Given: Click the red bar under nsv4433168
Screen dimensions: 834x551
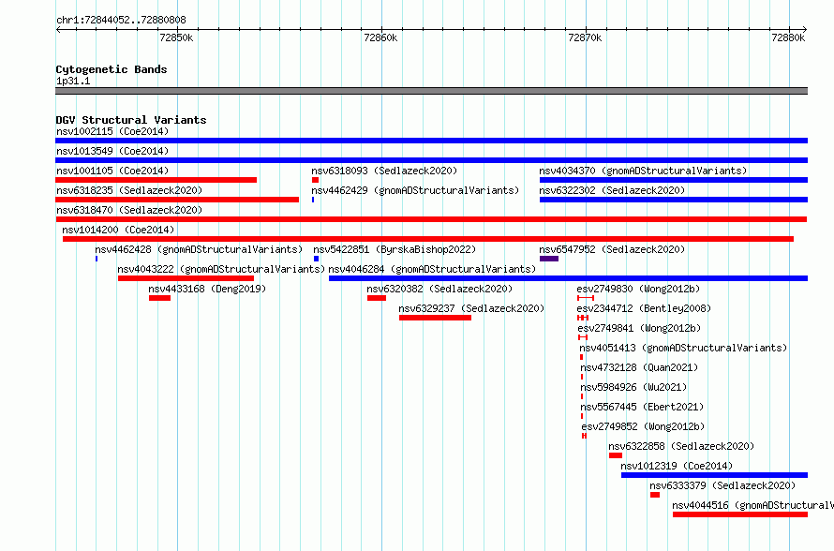Looking at the screenshot, I should [159, 298].
